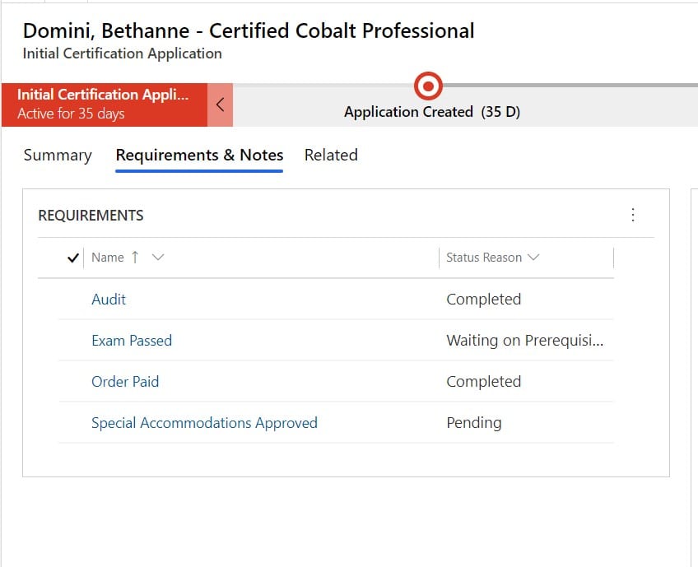The width and height of the screenshot is (698, 567).
Task: Switch to the Summary tab
Action: [58, 155]
